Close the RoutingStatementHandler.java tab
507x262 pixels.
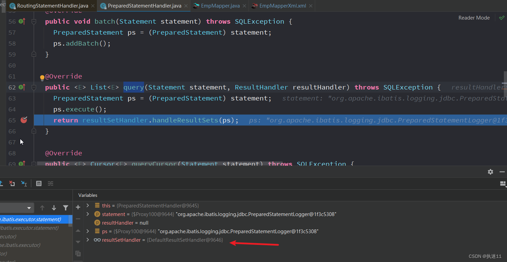click(92, 6)
